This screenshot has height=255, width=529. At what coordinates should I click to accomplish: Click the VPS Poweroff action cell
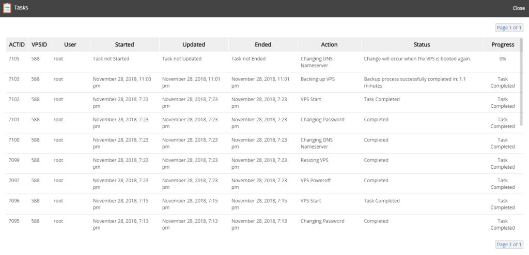(315, 181)
